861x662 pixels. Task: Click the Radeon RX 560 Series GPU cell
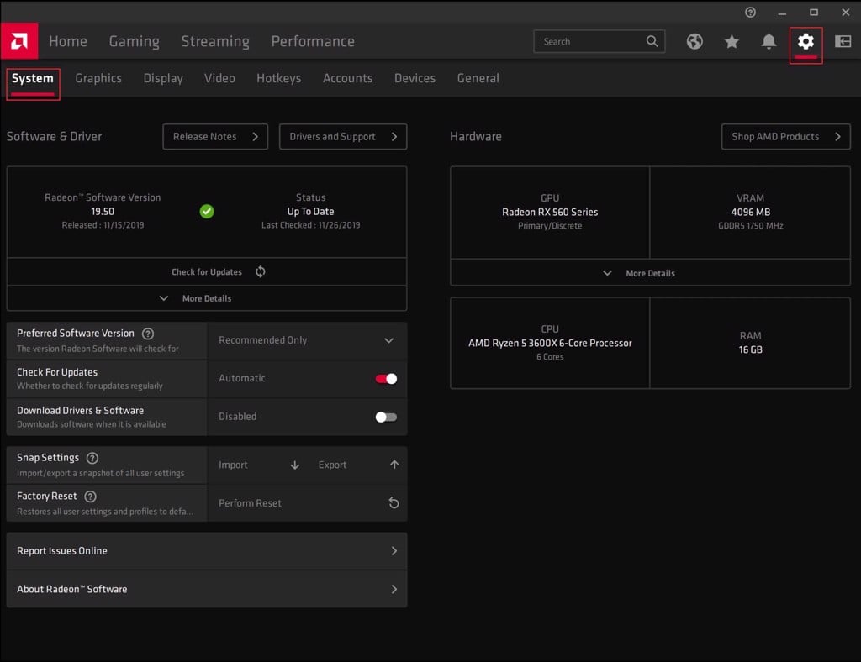click(550, 213)
